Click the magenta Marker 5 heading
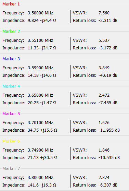129x191 pixels. tap(11, 114)
